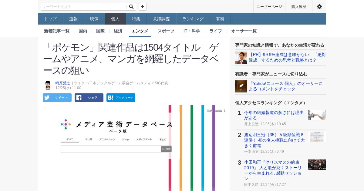364x191 pixels.
Task: Select the 特集 nav tab
Action: coord(136,19)
